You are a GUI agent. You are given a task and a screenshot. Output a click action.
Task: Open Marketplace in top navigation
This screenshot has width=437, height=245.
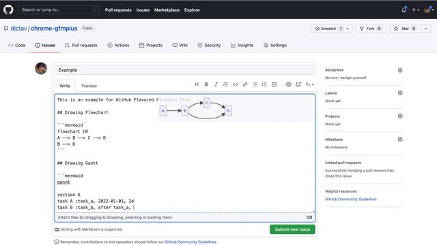click(x=167, y=10)
